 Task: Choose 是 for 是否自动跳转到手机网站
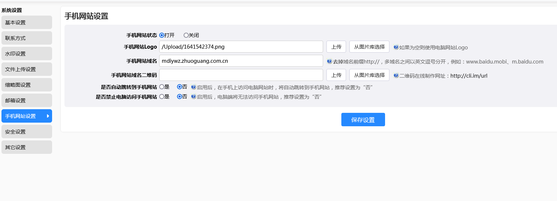click(x=162, y=87)
